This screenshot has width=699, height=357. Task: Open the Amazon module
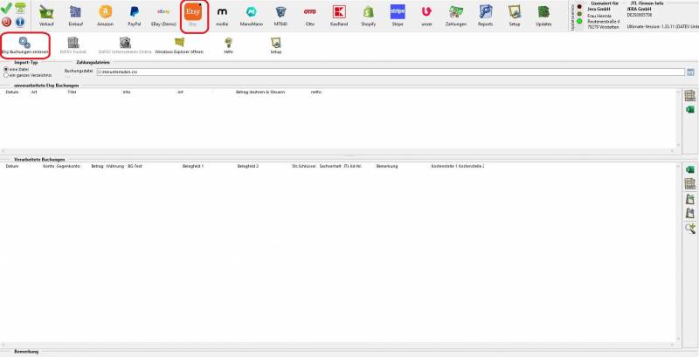coord(106,16)
